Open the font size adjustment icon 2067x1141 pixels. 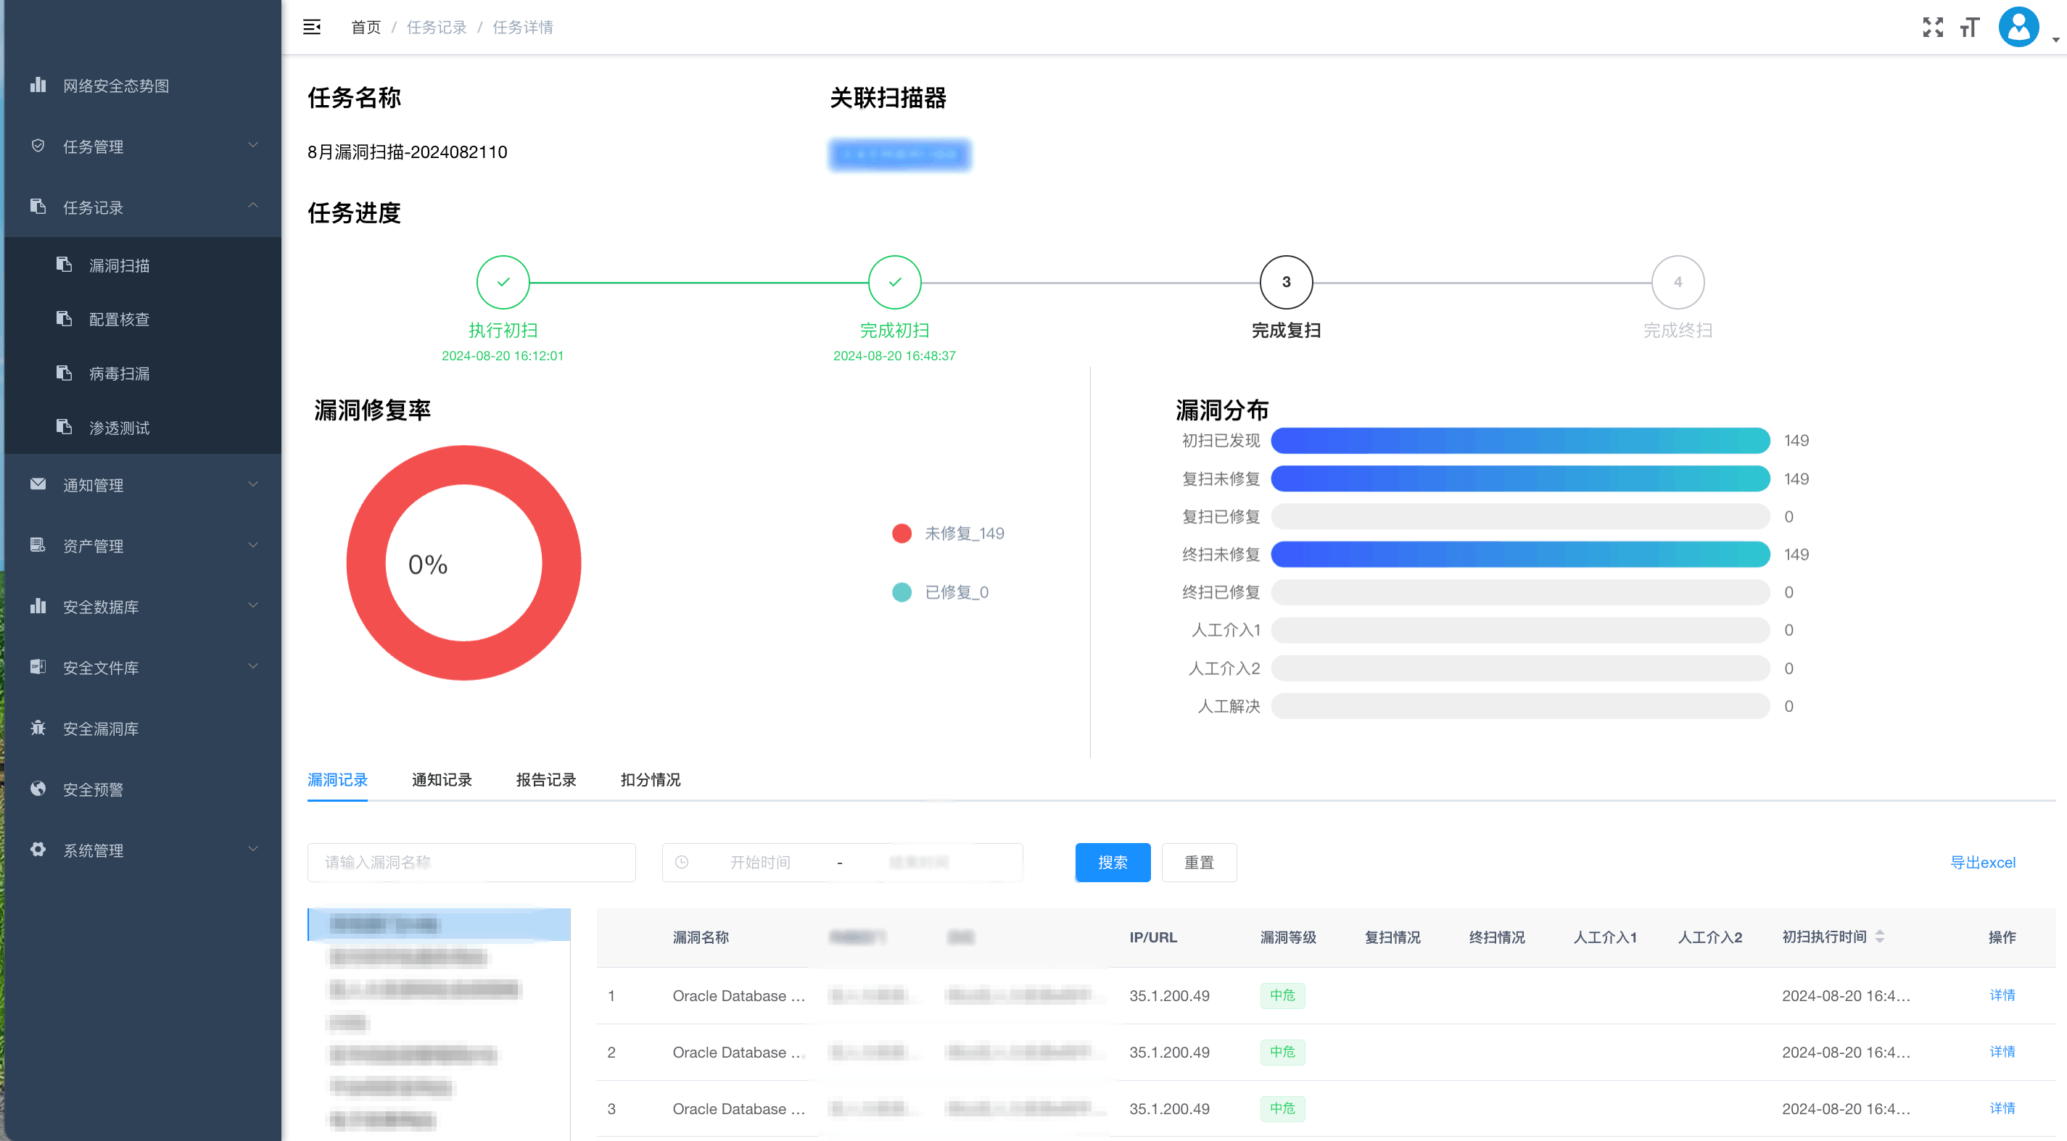[x=1969, y=28]
